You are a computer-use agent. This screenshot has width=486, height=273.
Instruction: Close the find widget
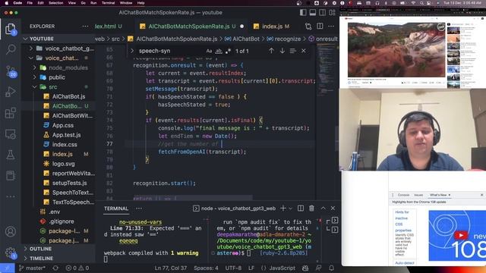click(304, 51)
